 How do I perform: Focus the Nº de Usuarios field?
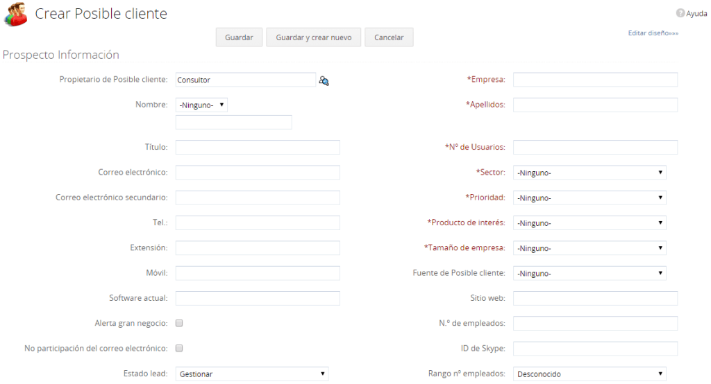coord(595,147)
